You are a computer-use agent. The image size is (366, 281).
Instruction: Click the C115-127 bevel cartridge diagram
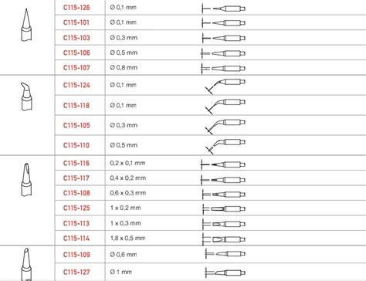click(x=225, y=273)
